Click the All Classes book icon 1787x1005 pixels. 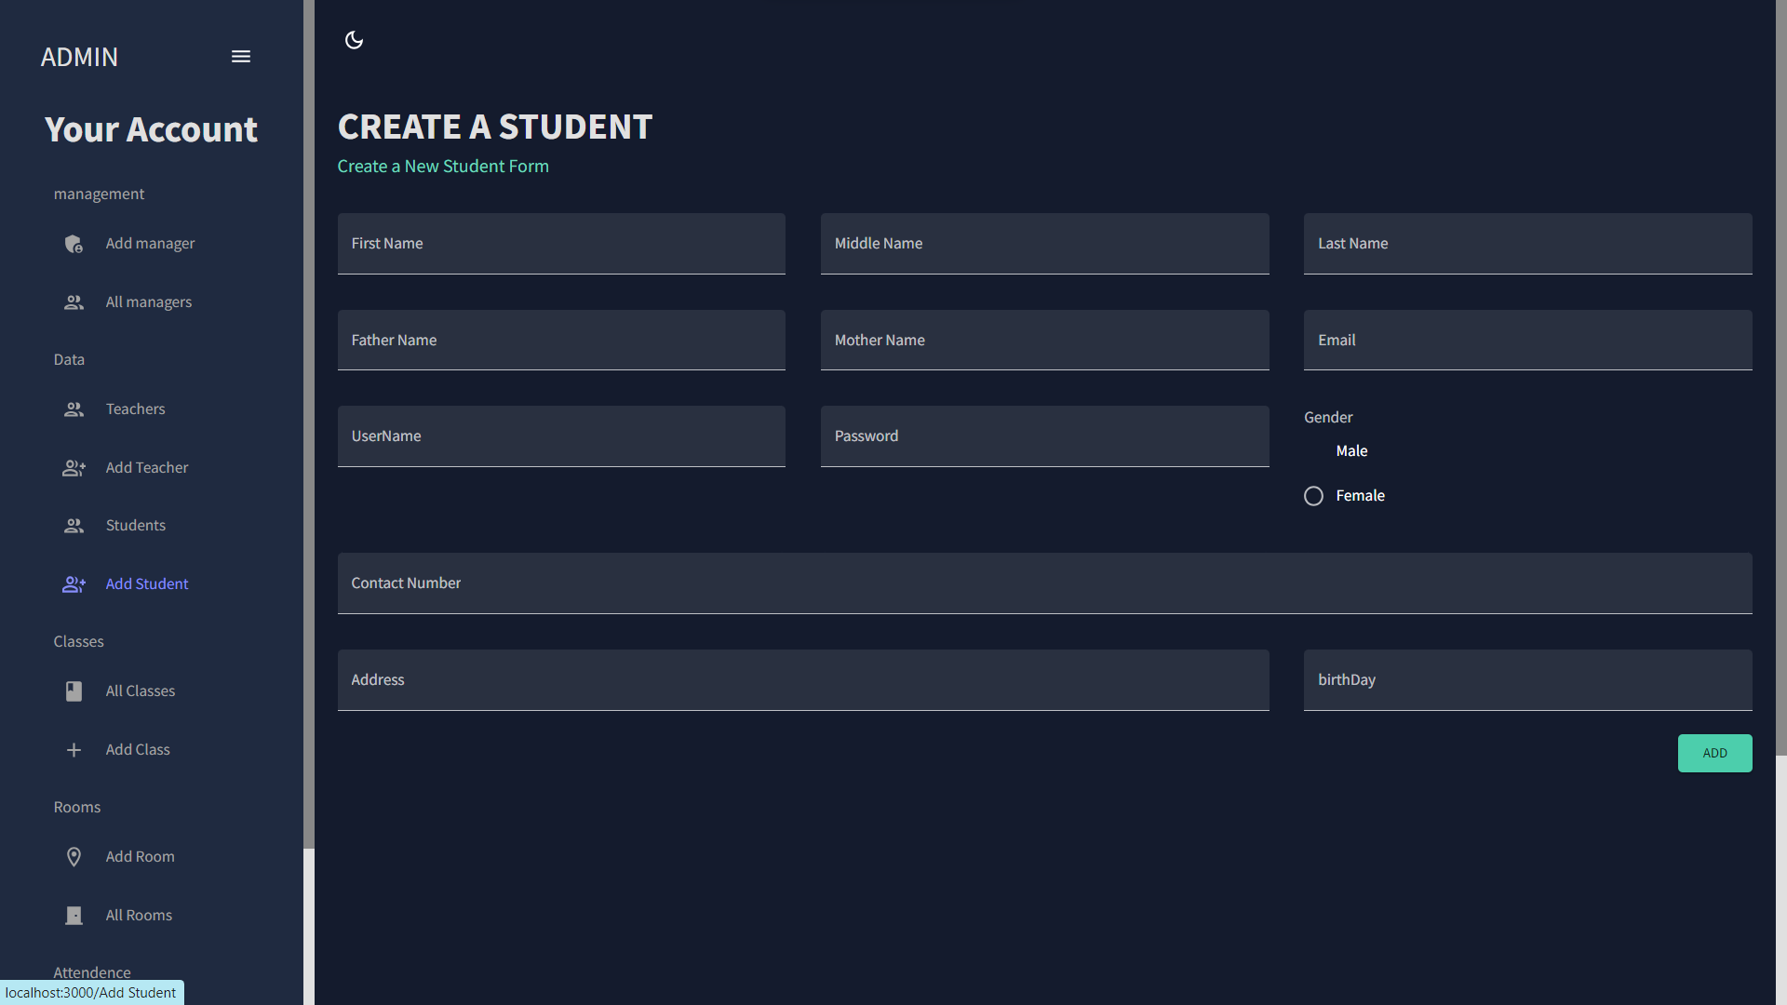(74, 691)
